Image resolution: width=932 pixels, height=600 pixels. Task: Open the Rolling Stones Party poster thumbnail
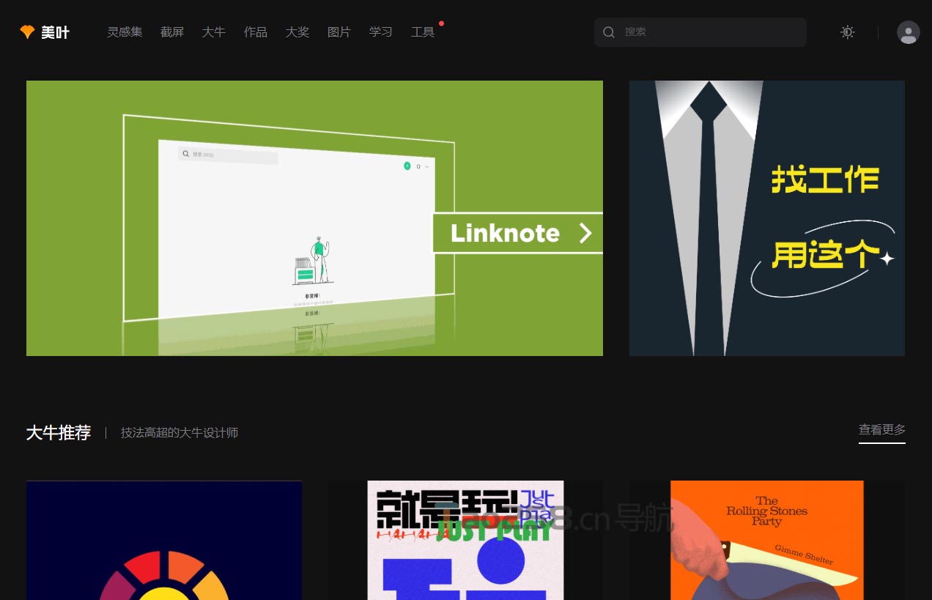[x=767, y=540]
